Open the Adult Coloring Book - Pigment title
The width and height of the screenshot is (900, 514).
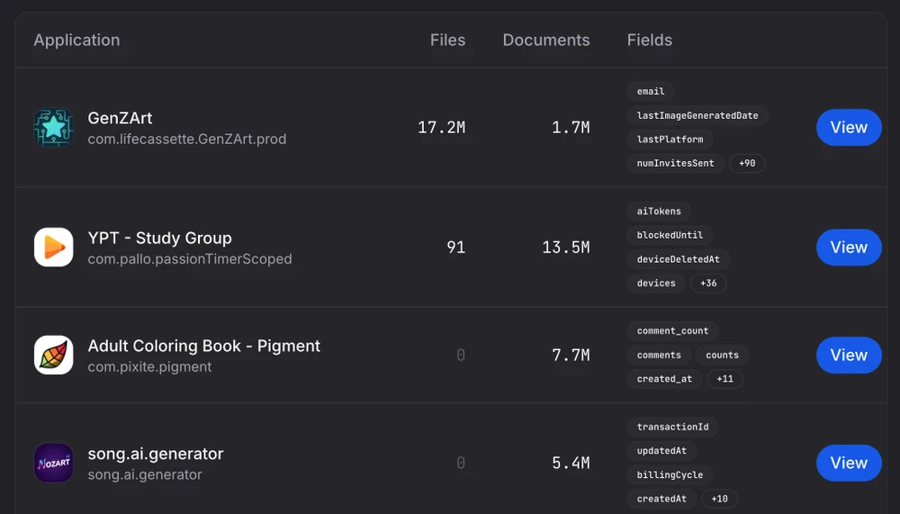point(203,346)
